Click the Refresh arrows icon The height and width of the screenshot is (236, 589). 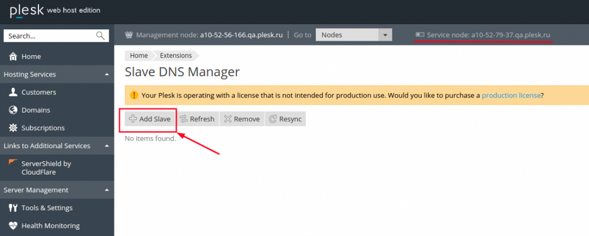pyautogui.click(x=183, y=119)
